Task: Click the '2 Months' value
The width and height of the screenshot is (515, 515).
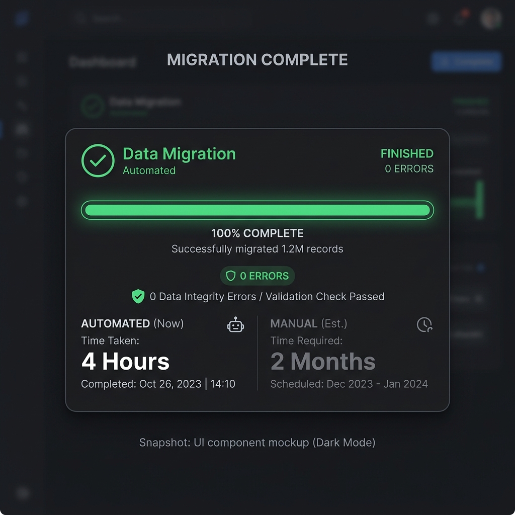Action: pos(323,361)
